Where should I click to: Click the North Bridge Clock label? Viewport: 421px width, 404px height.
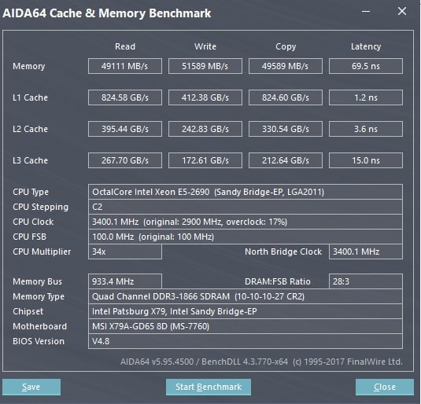(x=283, y=252)
